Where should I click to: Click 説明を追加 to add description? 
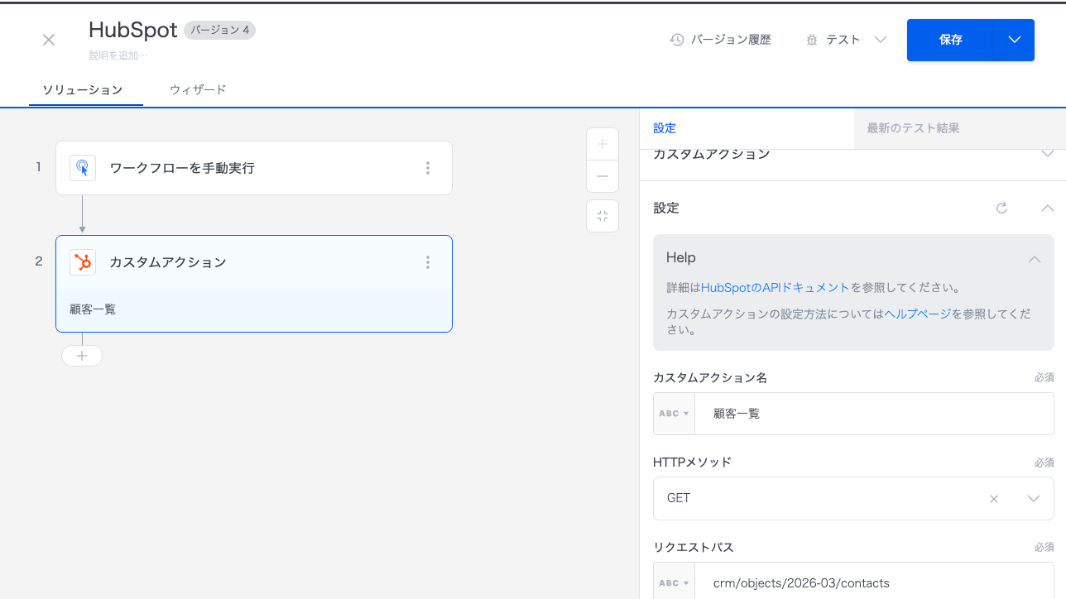[118, 55]
